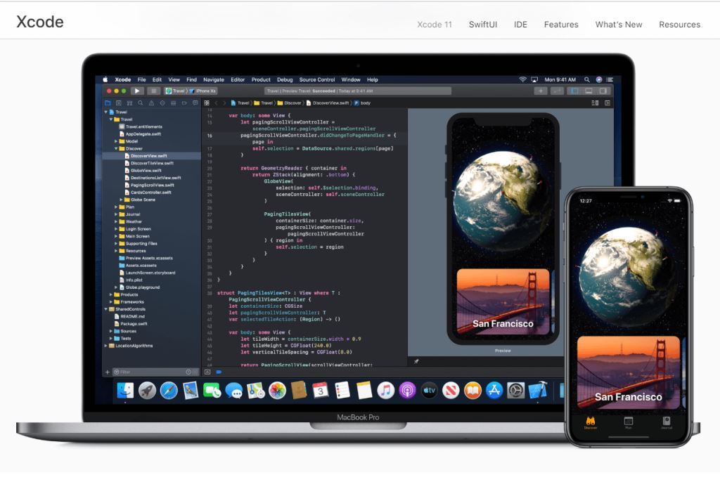Image resolution: width=720 pixels, height=482 pixels.
Task: Open the Symbol navigator icon
Action: 129,103
